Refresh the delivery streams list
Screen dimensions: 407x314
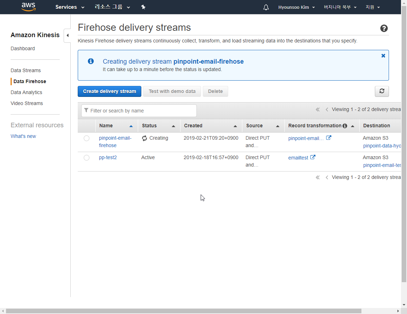click(382, 91)
